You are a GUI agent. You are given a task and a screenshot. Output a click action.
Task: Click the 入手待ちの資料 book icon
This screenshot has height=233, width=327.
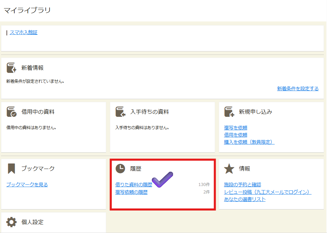tap(120, 112)
